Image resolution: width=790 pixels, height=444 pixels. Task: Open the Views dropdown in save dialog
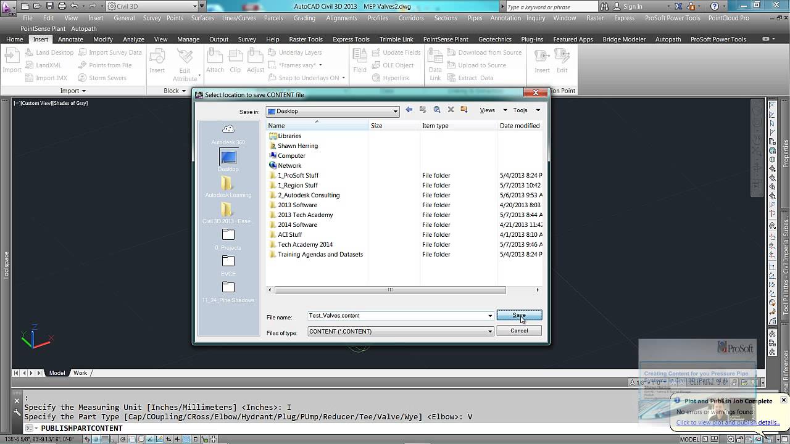[493, 110]
